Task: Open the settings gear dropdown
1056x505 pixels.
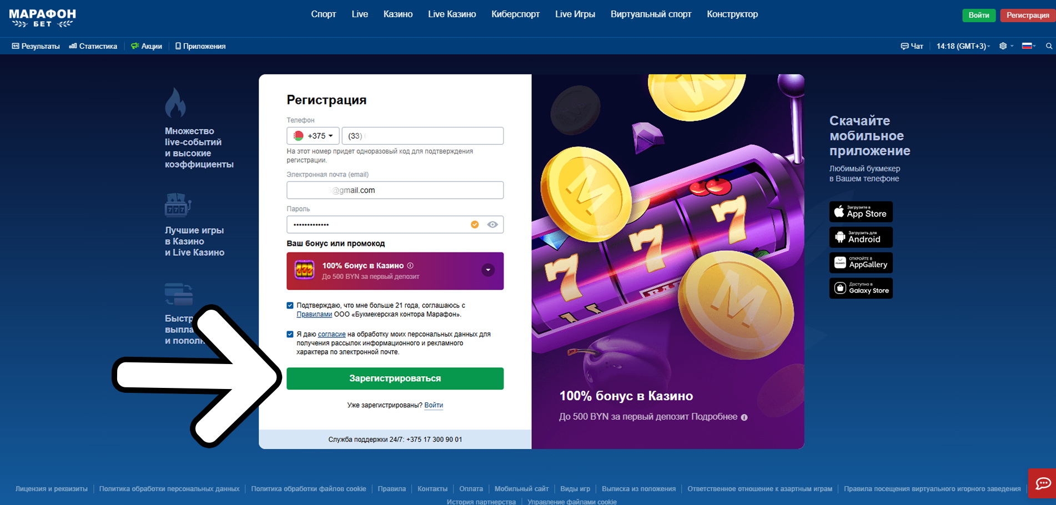Action: tap(1006, 46)
